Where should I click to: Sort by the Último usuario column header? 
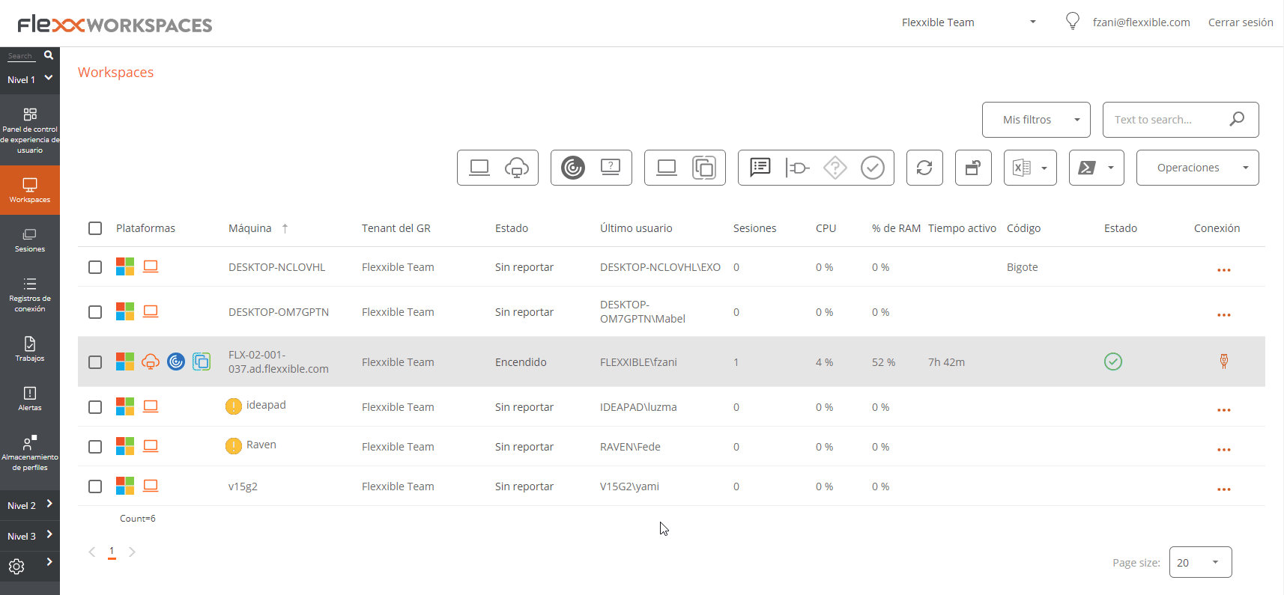636,228
